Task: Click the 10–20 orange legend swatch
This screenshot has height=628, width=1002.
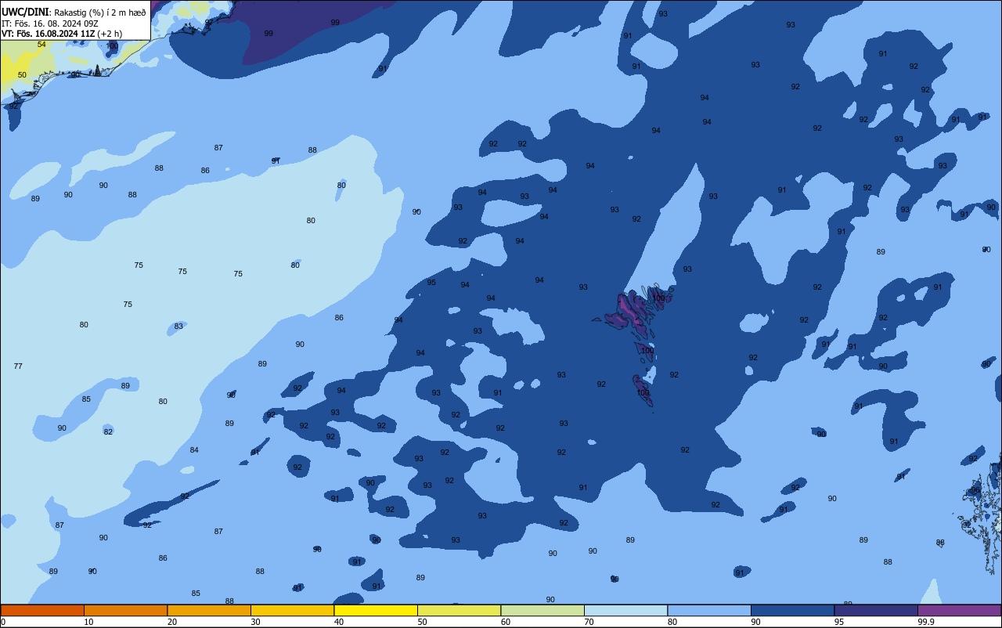Action: pyautogui.click(x=126, y=610)
